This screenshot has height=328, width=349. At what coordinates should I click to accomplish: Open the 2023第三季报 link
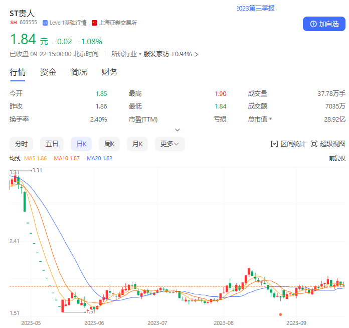(256, 8)
